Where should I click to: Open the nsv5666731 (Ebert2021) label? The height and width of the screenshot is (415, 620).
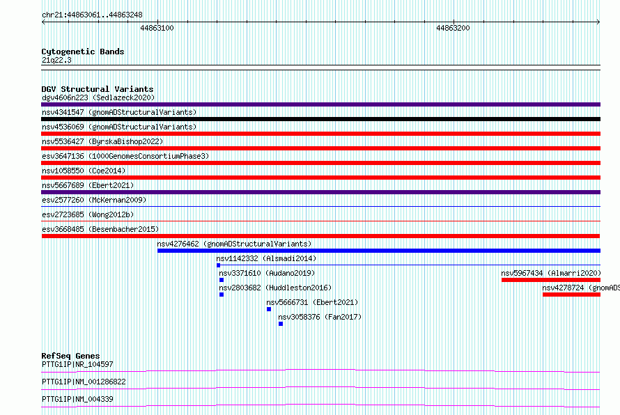click(x=312, y=302)
